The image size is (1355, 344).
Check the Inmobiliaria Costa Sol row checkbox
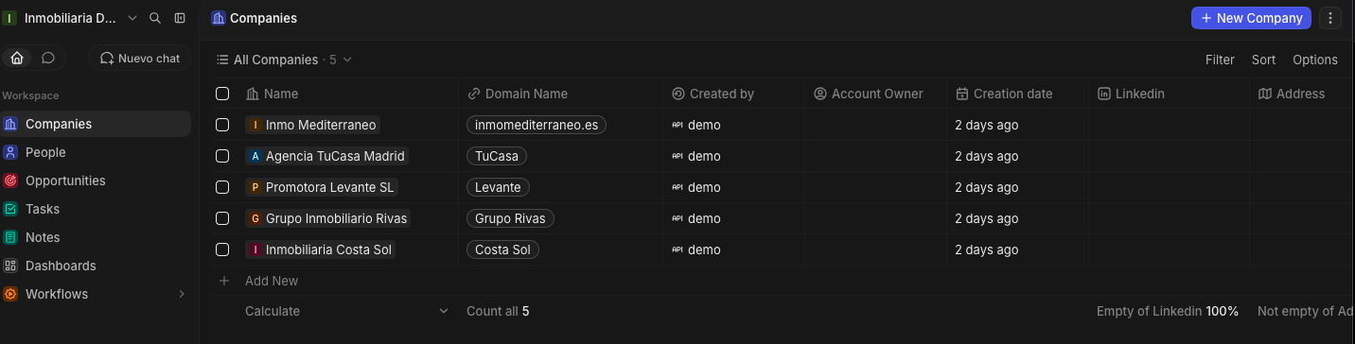tap(222, 249)
